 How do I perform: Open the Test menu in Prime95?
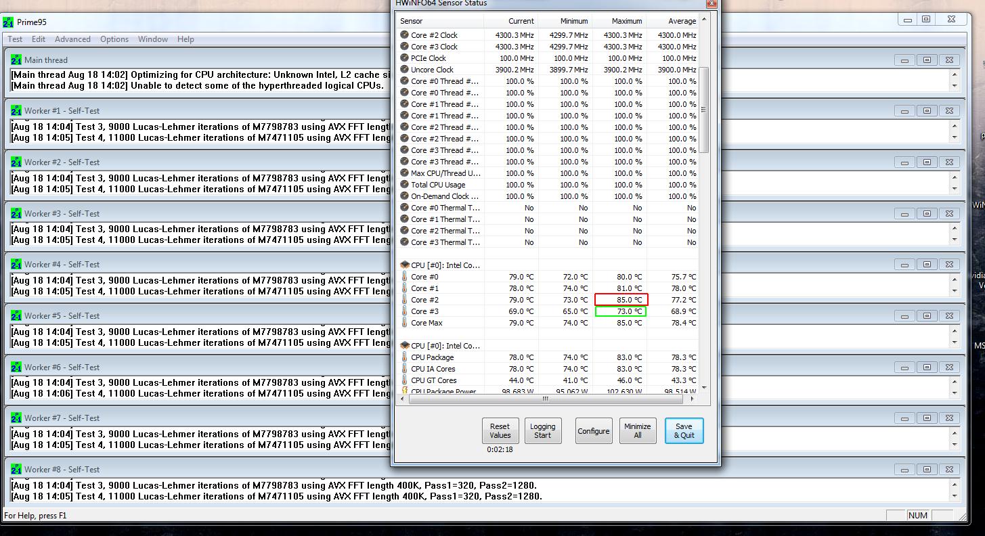[15, 39]
